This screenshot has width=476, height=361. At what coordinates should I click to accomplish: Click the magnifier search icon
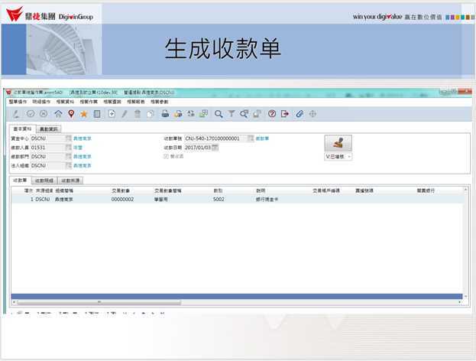(219, 114)
